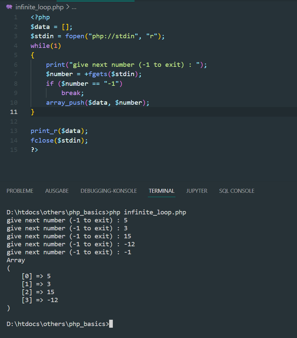Click the +fgets($stdin) expression
The width and height of the screenshot is (297, 338).
click(x=111, y=74)
